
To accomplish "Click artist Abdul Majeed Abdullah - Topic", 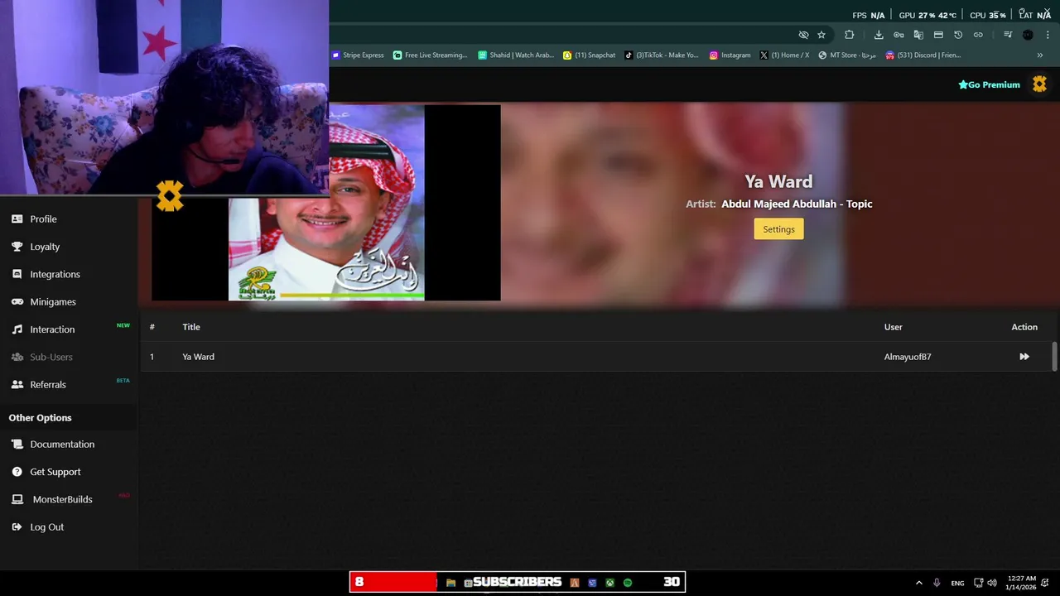I will tap(797, 204).
